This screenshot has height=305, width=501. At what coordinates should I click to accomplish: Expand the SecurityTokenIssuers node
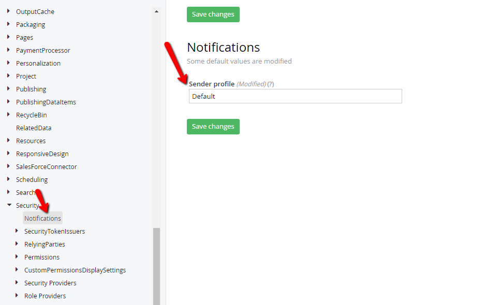coord(17,231)
